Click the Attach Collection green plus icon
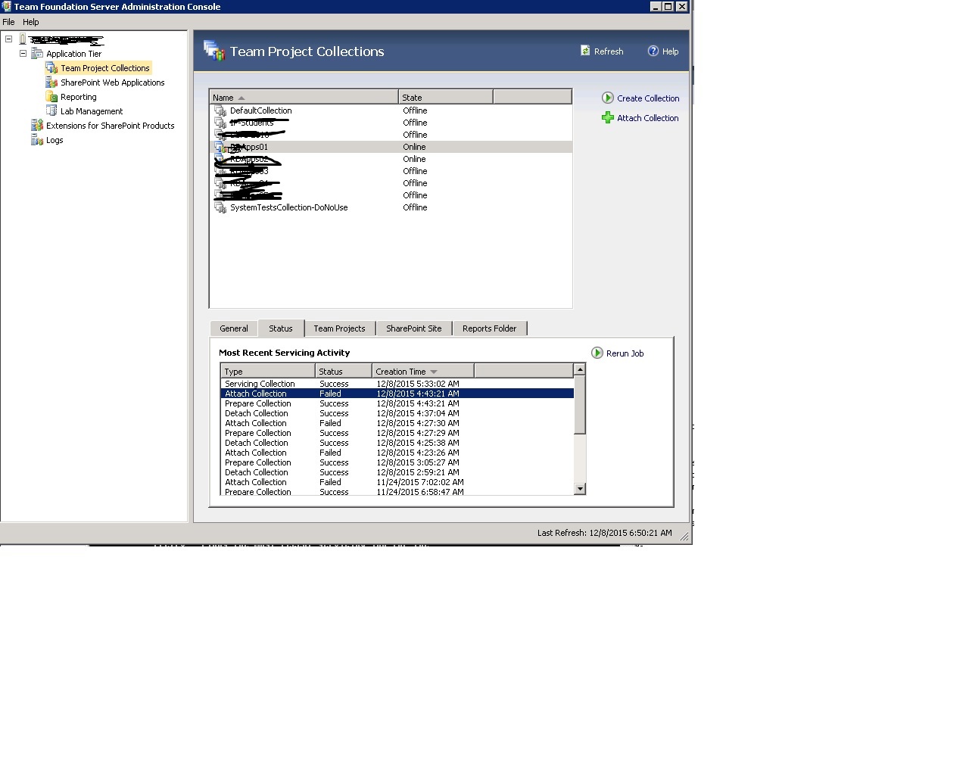The width and height of the screenshot is (969, 775). tap(608, 117)
